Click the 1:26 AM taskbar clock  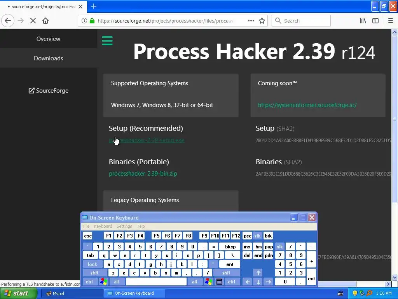coord(384,294)
